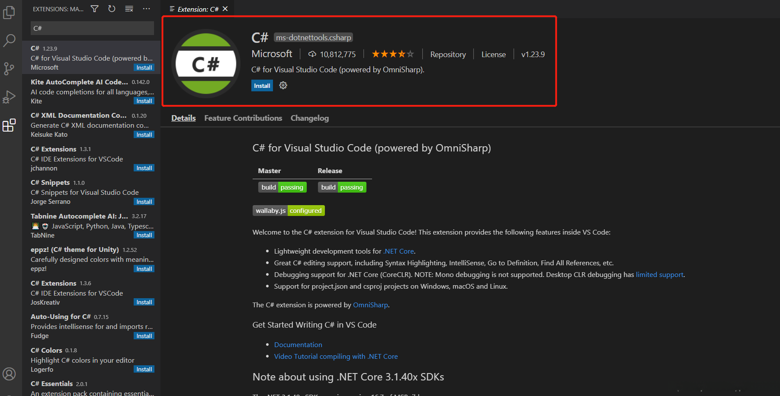Focus the extensions search box containing C#
Image resolution: width=780 pixels, height=396 pixels.
(x=92, y=28)
